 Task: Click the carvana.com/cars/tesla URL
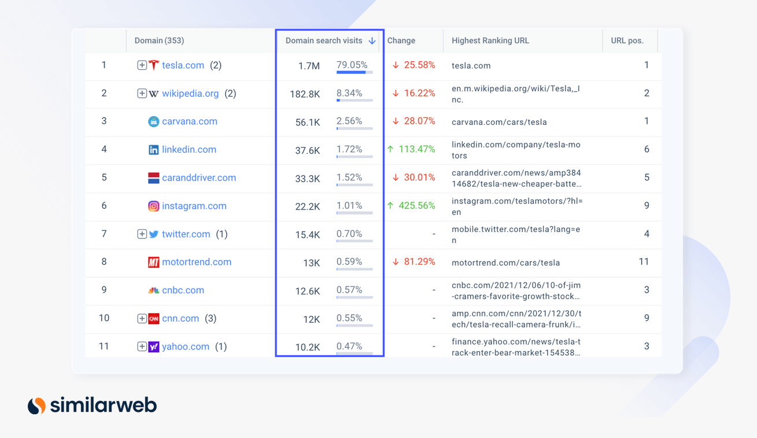pos(499,122)
